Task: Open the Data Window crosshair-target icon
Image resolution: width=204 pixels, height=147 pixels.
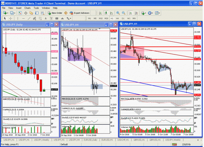Action: coord(26,13)
